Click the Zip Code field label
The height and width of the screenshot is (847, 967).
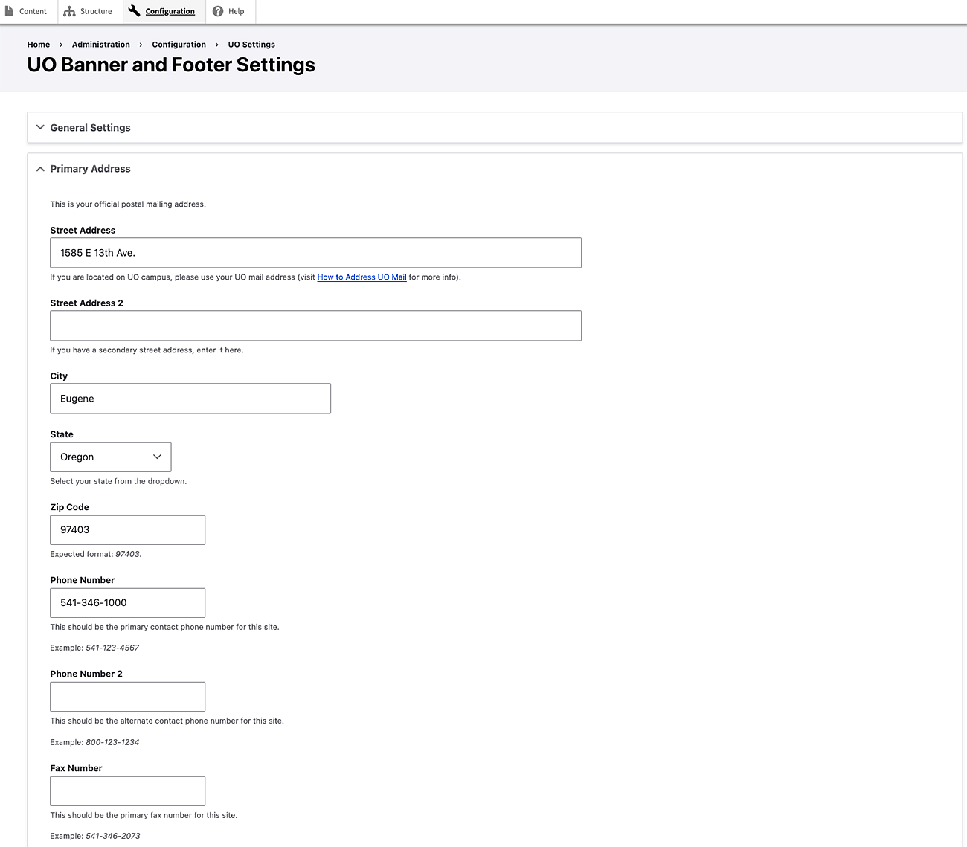[69, 507]
